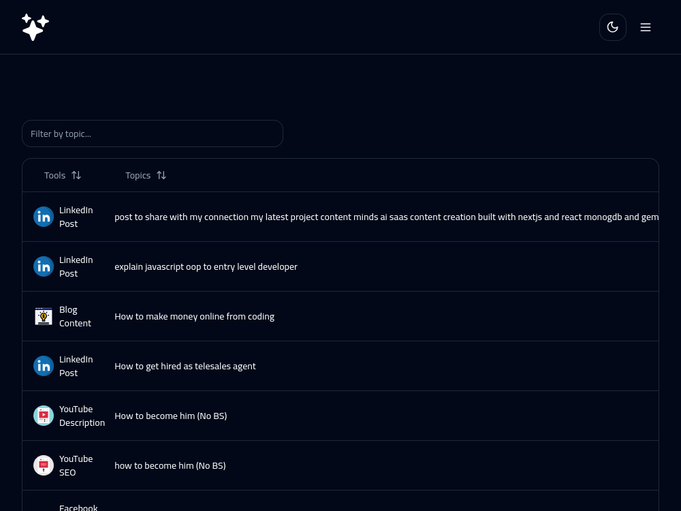
Task: Sort the table by Topics column
Action: [146, 175]
